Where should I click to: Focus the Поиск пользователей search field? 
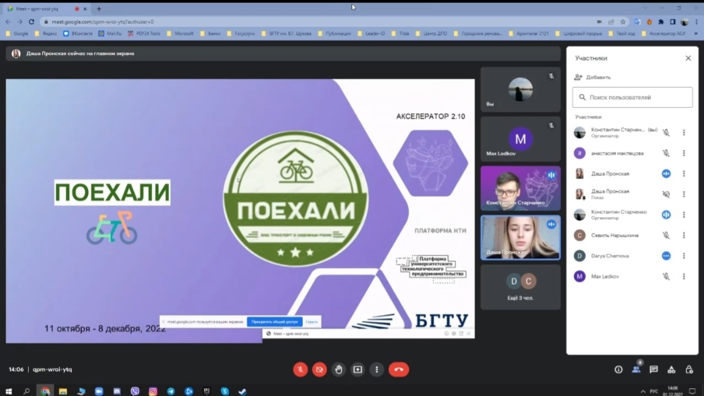click(632, 97)
